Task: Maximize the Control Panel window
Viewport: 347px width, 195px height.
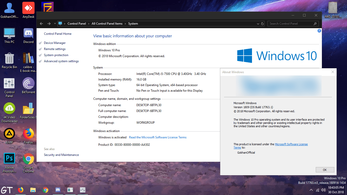Action: (x=304, y=15)
